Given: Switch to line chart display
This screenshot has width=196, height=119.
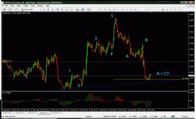Looking at the screenshot, I should coord(52,9).
